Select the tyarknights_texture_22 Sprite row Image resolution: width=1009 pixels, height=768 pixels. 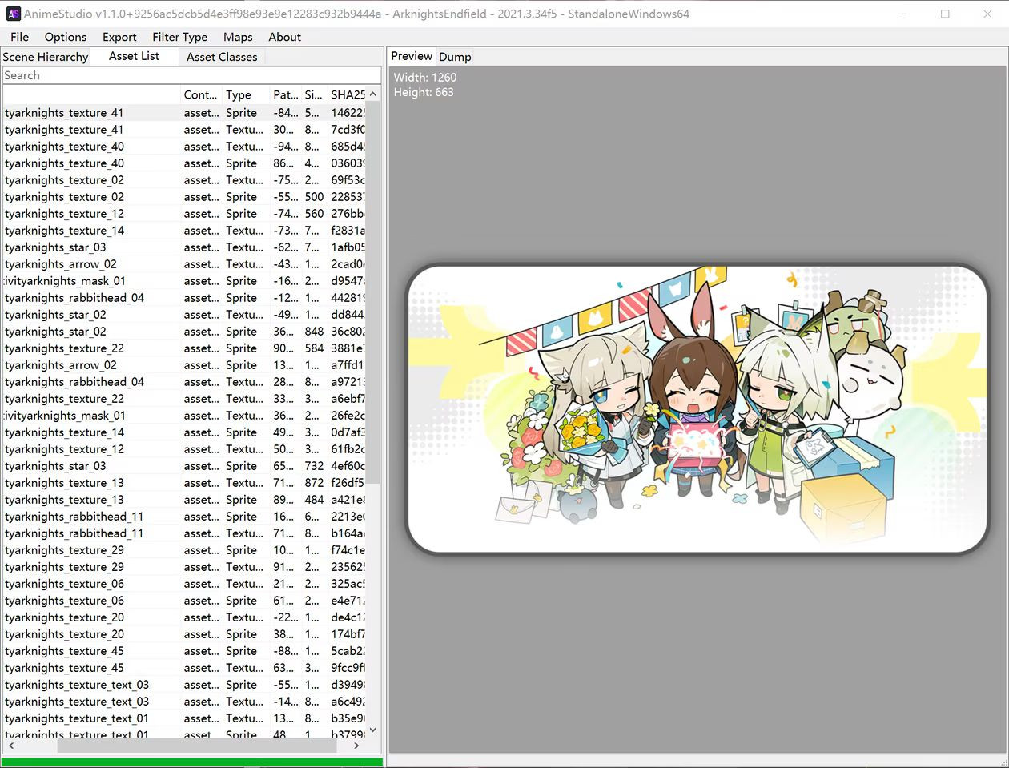(x=184, y=348)
